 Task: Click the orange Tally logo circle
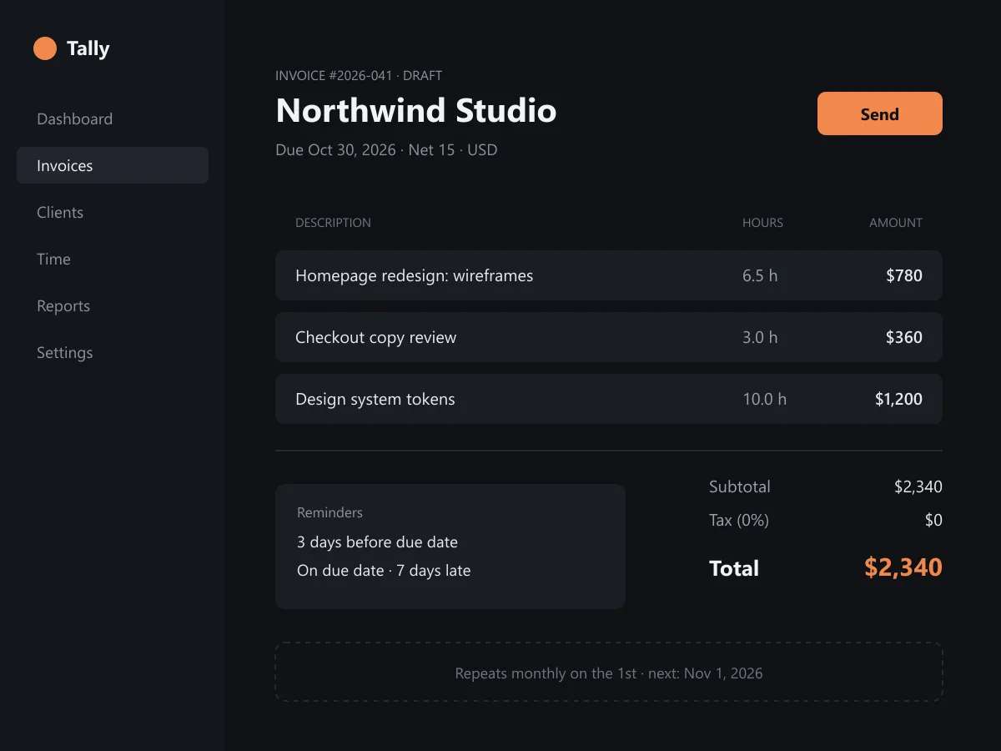click(45, 48)
